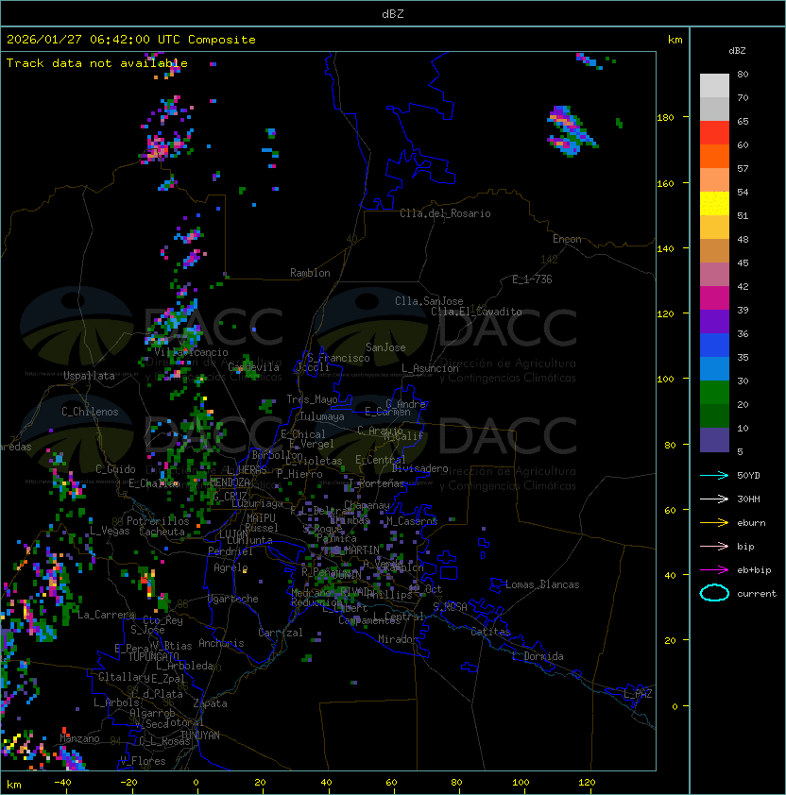Image resolution: width=786 pixels, height=795 pixels.
Task: Click the Mirador map label
Action: (x=399, y=639)
